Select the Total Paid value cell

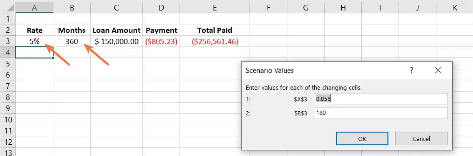[215, 41]
